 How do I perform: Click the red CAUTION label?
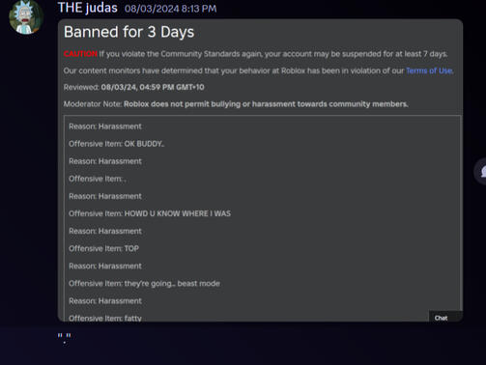click(x=80, y=54)
